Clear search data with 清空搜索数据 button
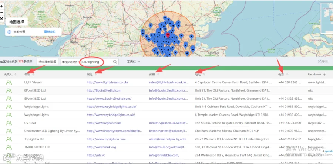Screen dimensions: 333x164 click(47, 62)
